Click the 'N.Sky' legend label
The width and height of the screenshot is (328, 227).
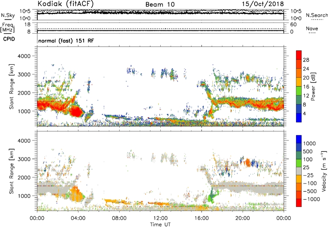click(8, 15)
